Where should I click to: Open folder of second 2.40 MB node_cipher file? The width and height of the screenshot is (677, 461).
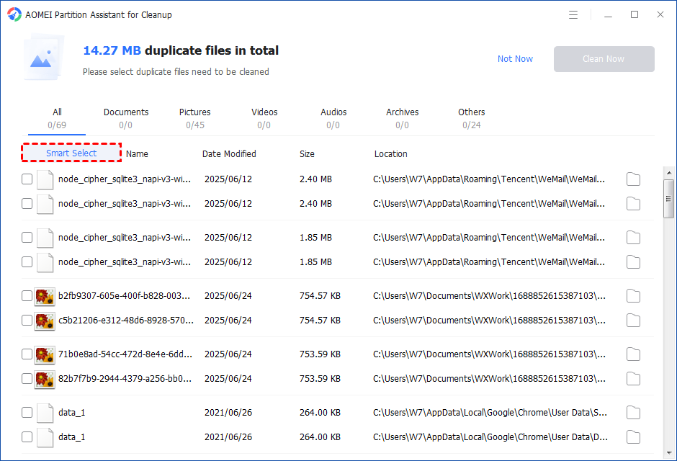pyautogui.click(x=633, y=204)
